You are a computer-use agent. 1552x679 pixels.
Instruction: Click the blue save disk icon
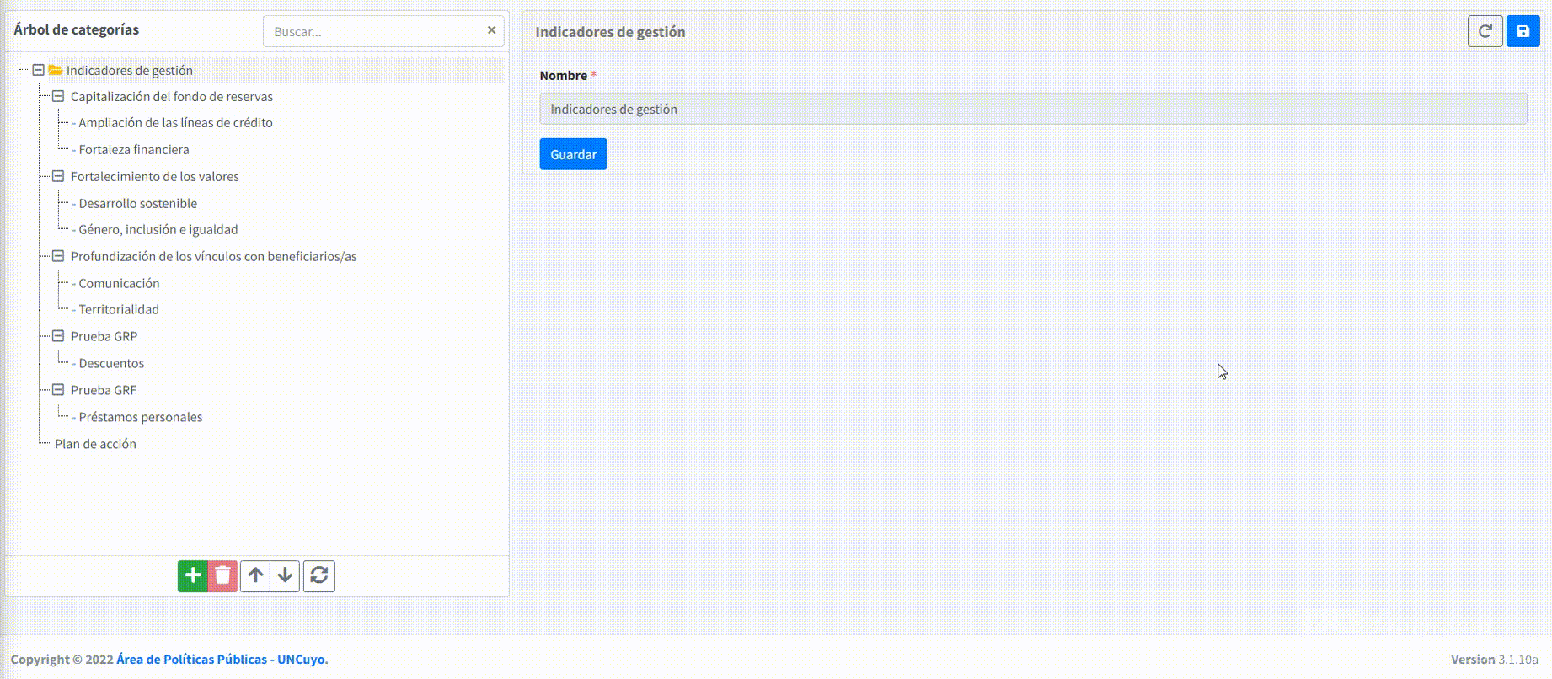tap(1523, 32)
